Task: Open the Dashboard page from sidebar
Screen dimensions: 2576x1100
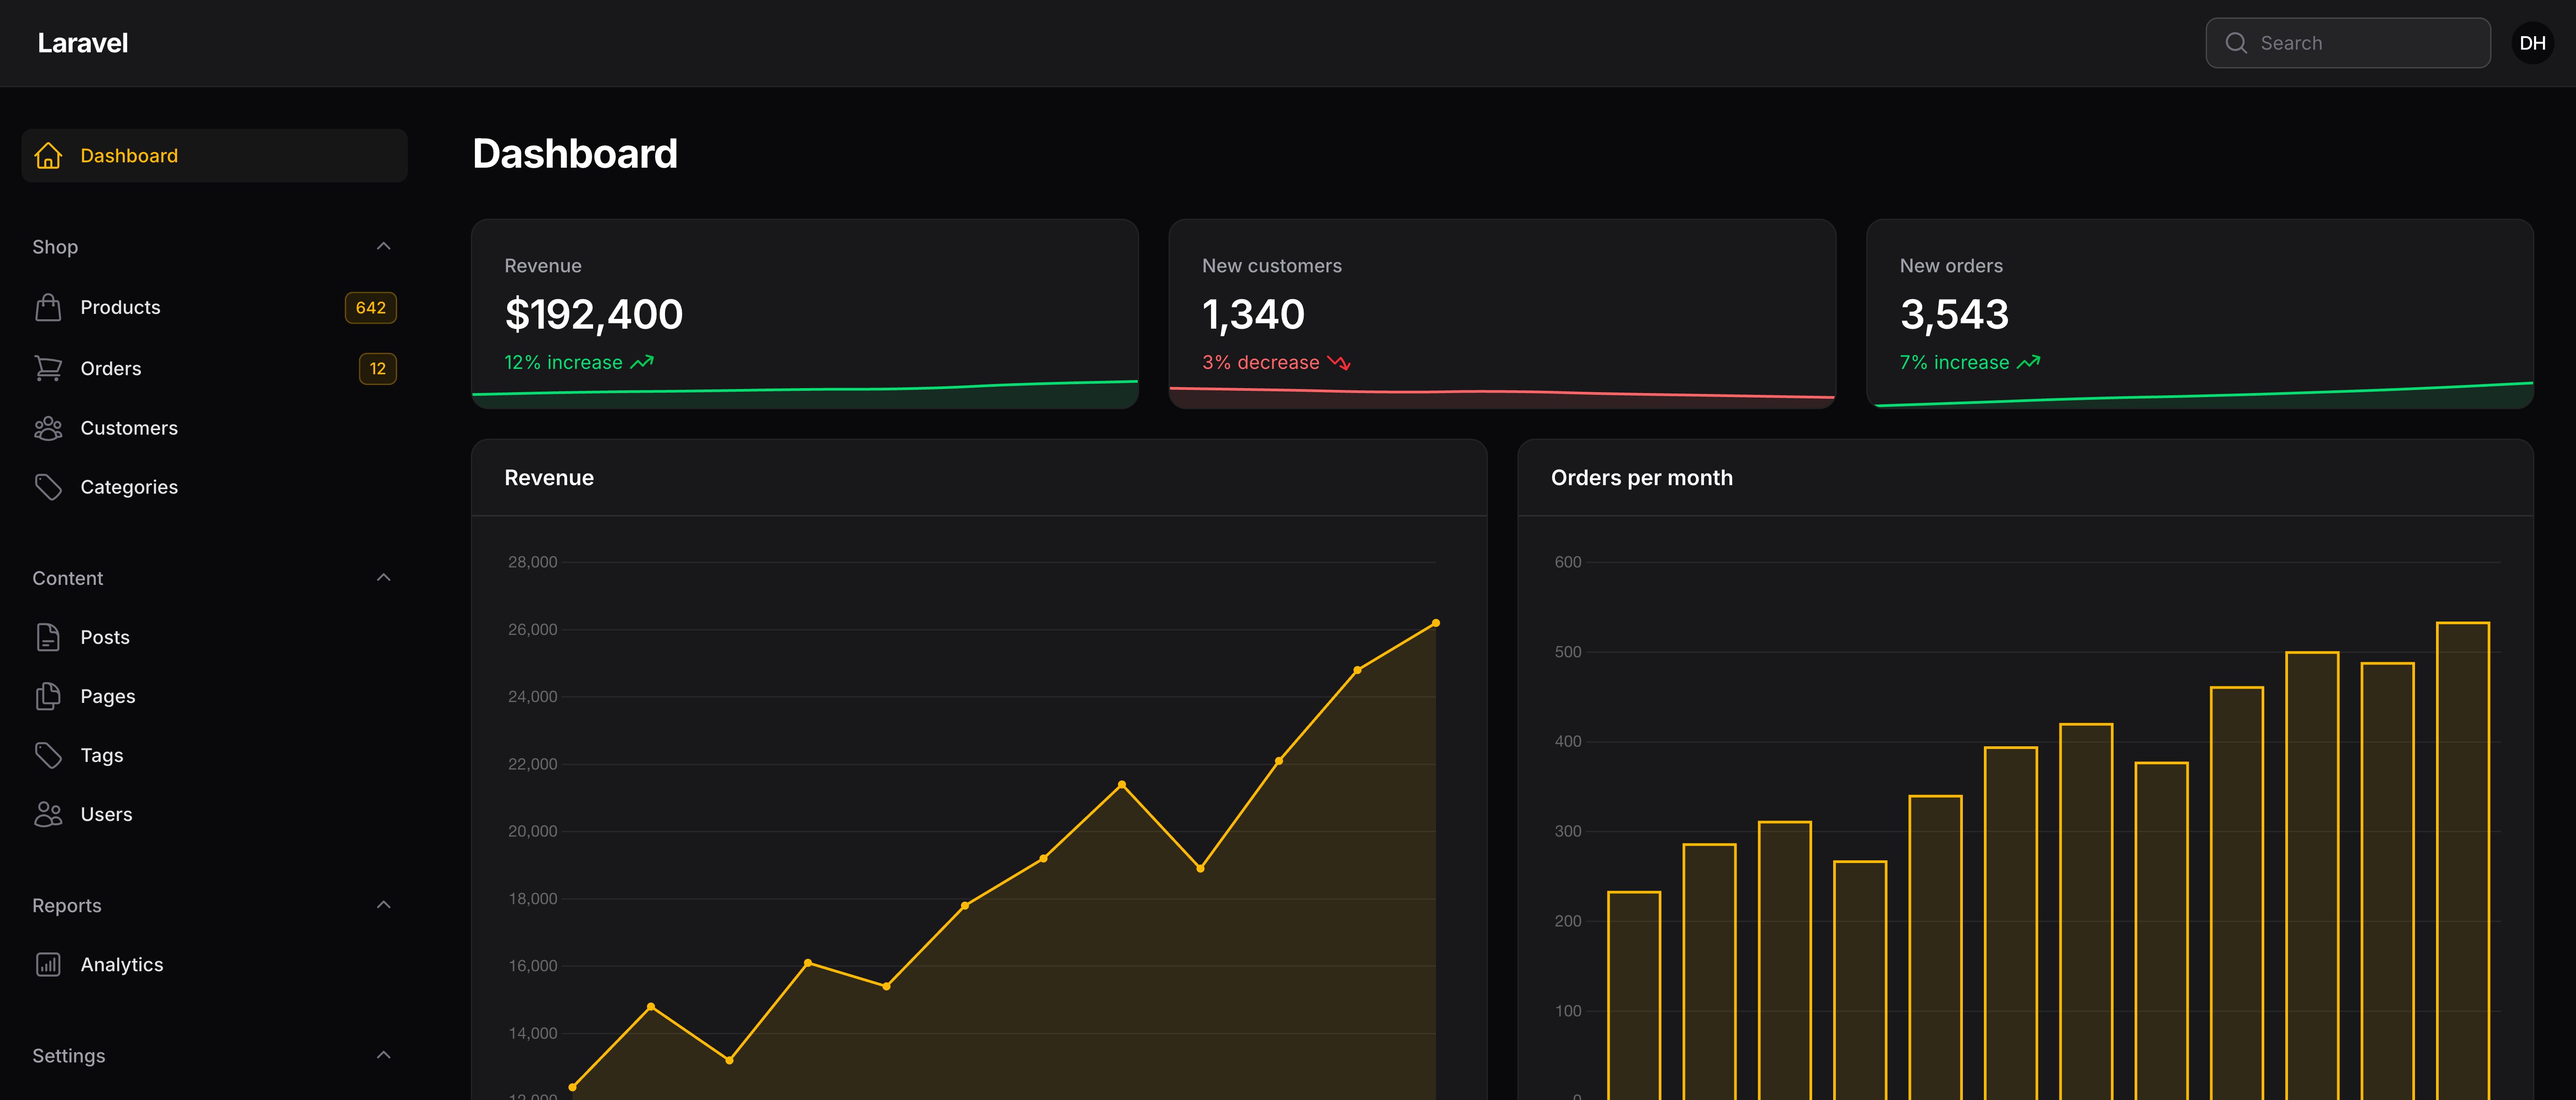Action: tap(214, 156)
